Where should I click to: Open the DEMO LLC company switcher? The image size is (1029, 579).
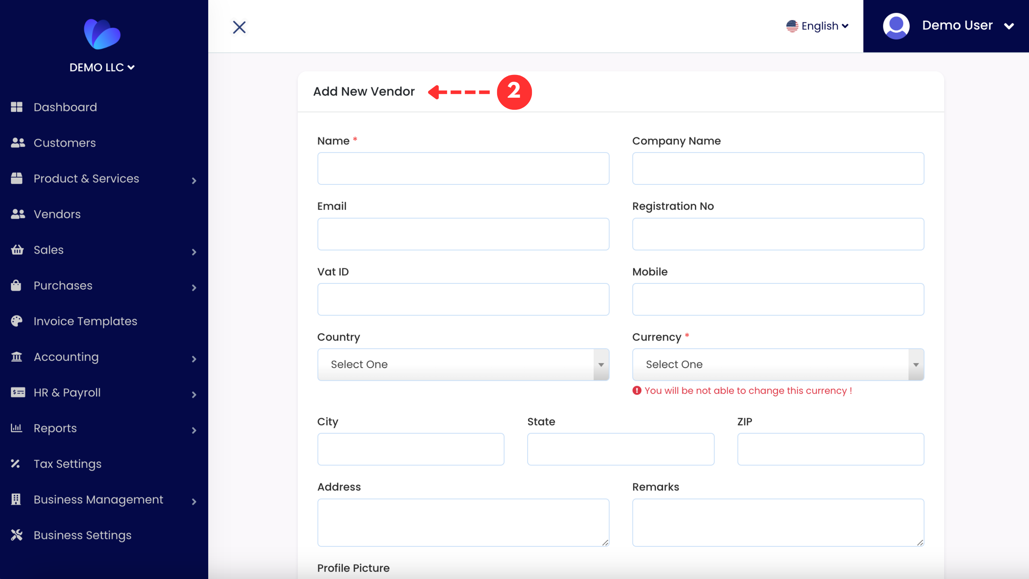point(102,67)
